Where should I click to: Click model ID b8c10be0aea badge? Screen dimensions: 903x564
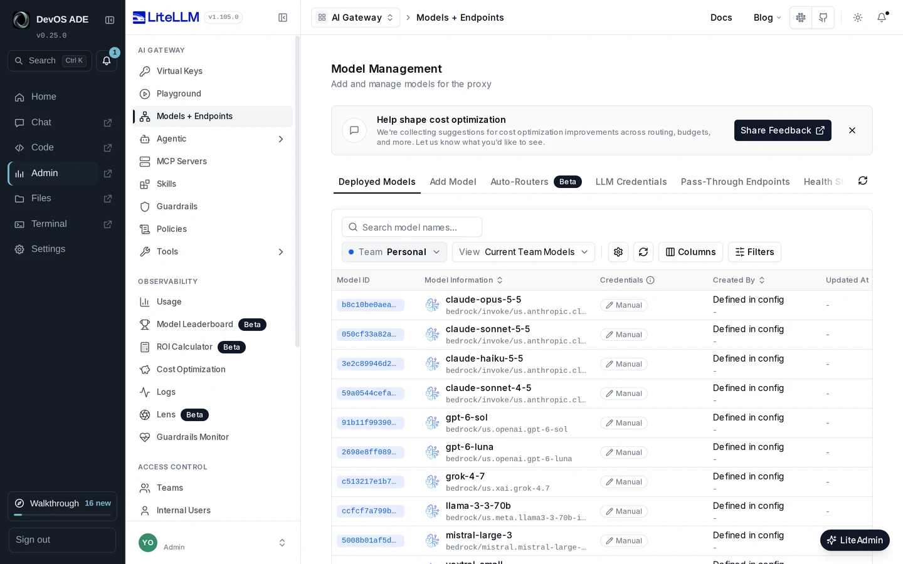pyautogui.click(x=370, y=305)
